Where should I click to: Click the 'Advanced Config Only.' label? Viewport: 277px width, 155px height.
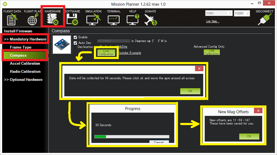click(209, 47)
